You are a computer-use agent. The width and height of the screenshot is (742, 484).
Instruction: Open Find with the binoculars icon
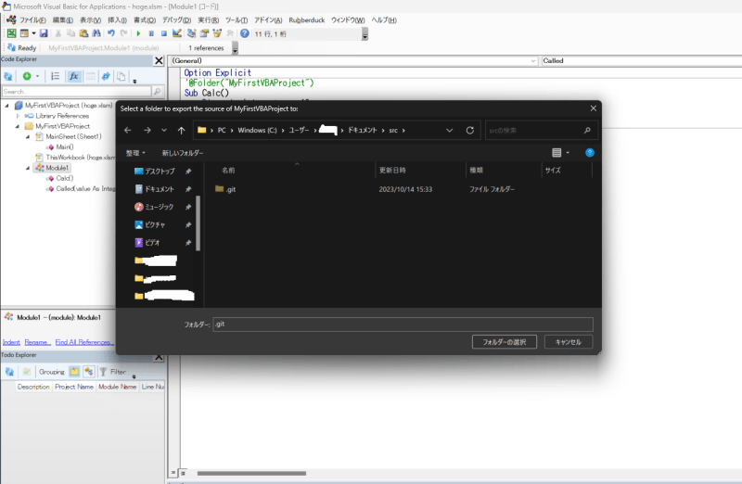pos(96,33)
